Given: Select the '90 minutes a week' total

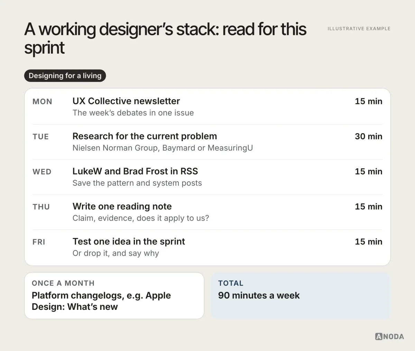Looking at the screenshot, I should click(259, 295).
